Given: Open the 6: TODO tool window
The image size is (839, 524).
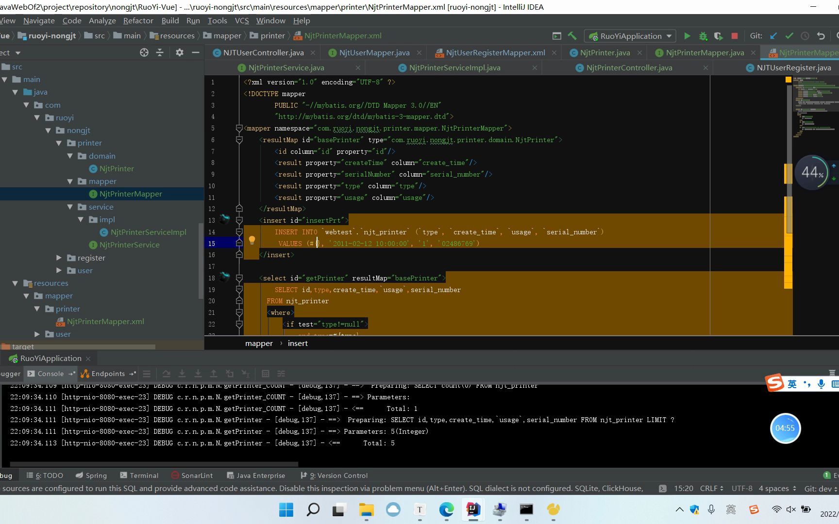Looking at the screenshot, I should pos(45,475).
